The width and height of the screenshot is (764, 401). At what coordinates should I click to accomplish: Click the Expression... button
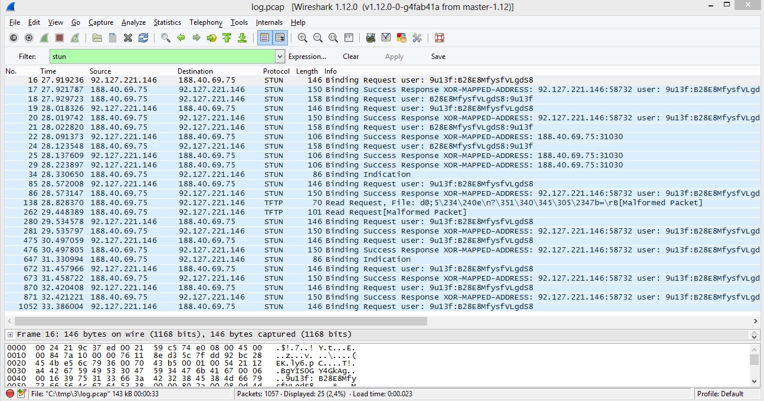pos(307,57)
